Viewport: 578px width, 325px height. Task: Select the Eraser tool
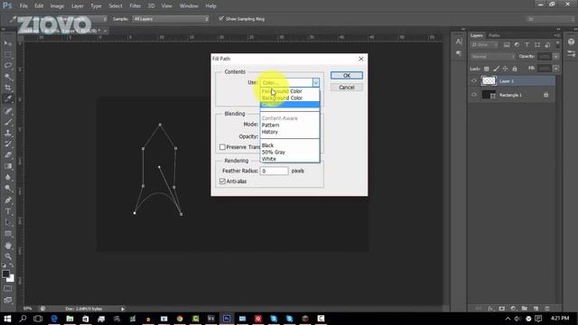(x=8, y=154)
